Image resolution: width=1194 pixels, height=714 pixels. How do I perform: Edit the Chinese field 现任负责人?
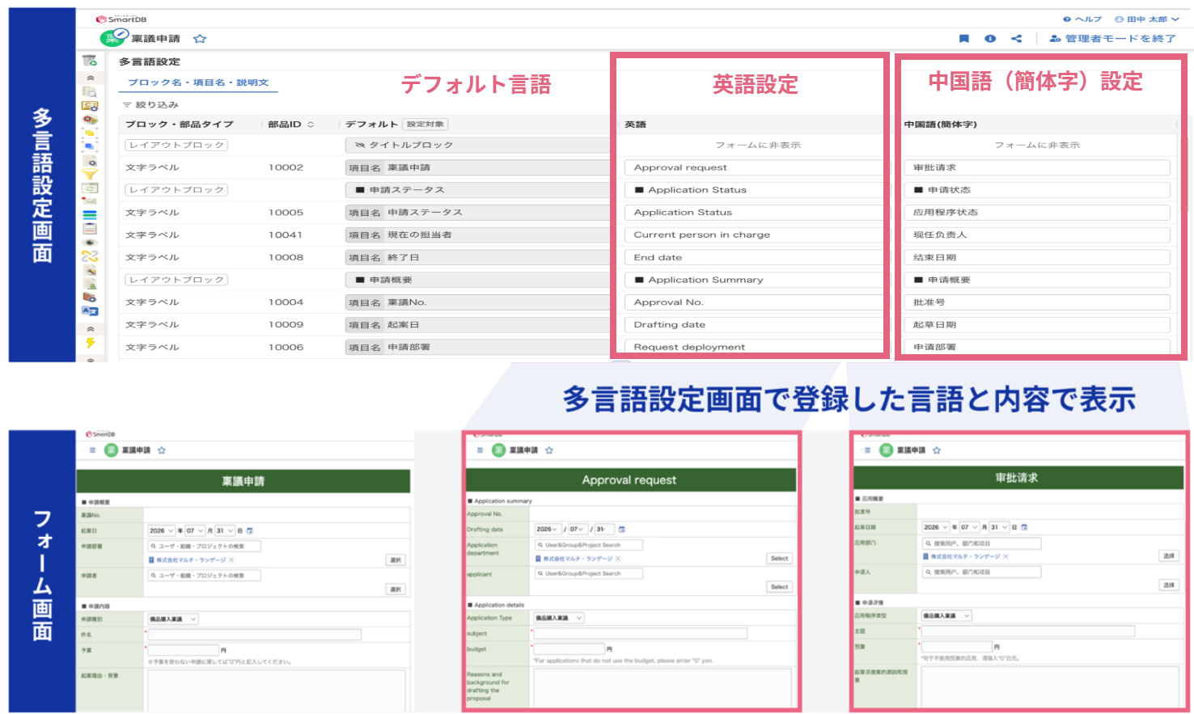(x=1036, y=235)
